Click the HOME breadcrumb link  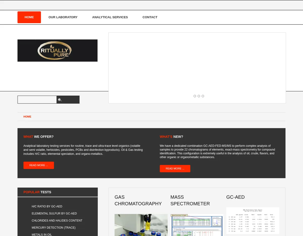click(27, 117)
